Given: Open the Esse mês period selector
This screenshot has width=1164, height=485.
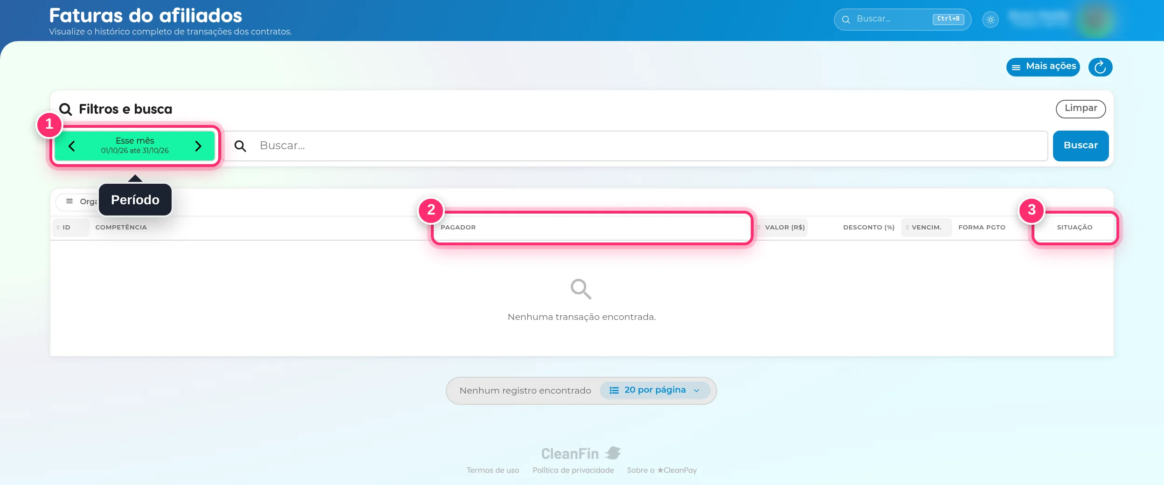Looking at the screenshot, I should pyautogui.click(x=135, y=145).
